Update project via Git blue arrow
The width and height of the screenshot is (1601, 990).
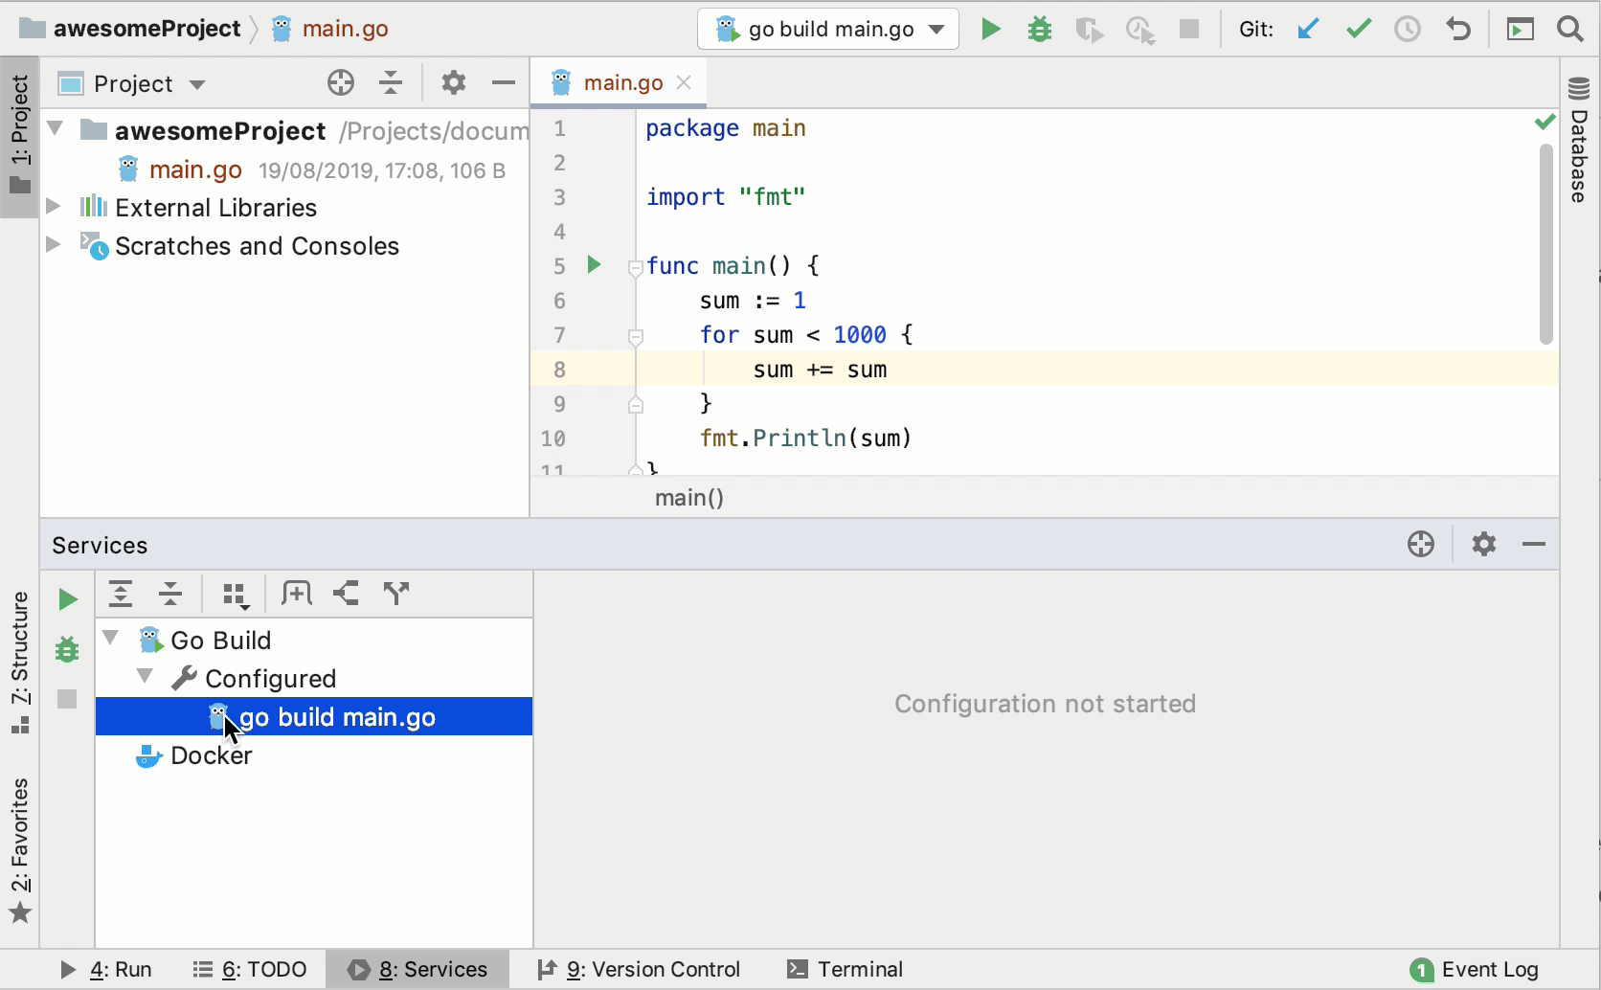1308,29
